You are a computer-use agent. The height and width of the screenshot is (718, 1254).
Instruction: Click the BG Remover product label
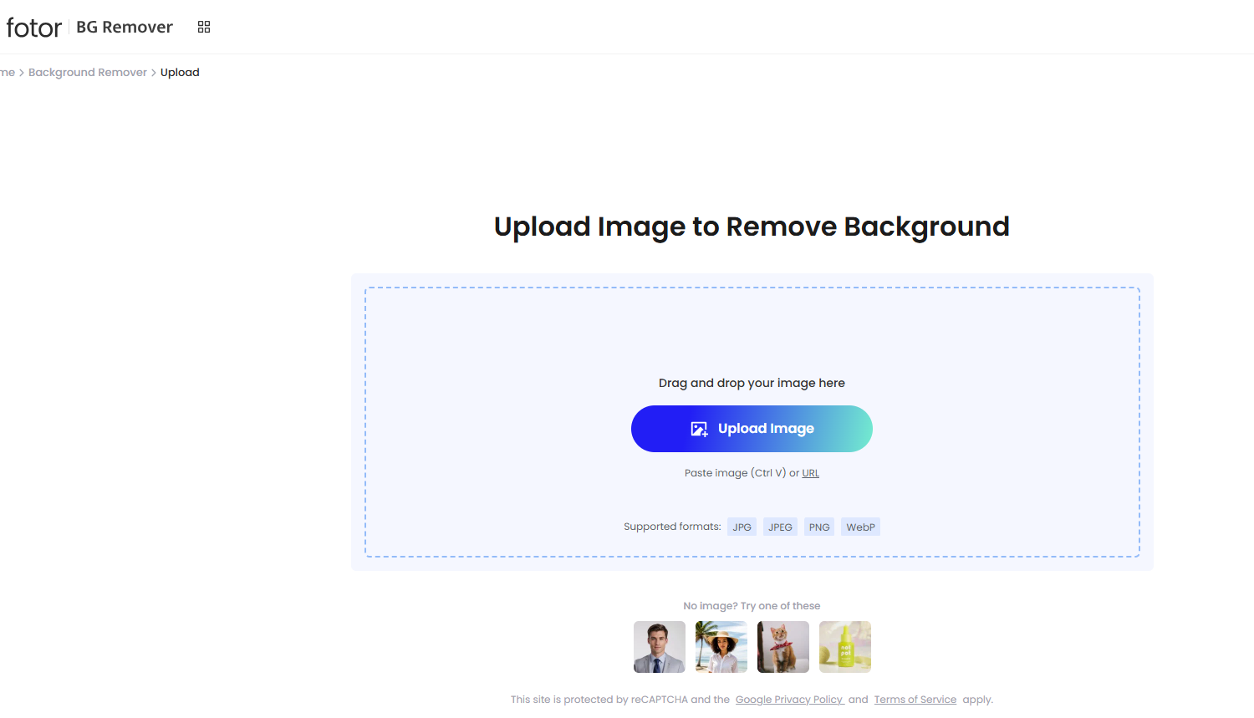(x=124, y=27)
